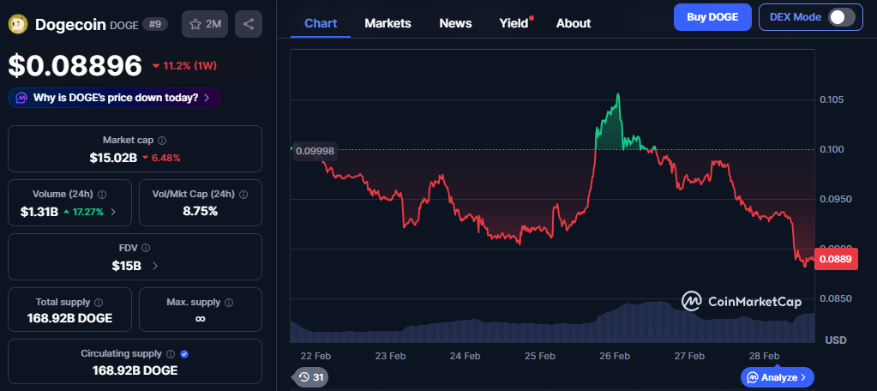Click the Analyze button
Screen dimensions: 877x391
click(x=777, y=376)
